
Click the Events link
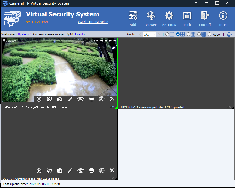[80, 34]
